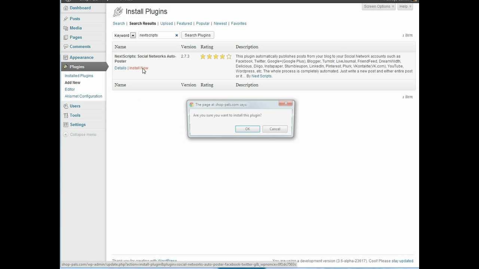Click the first rating star of NextScripts
This screenshot has width=479, height=269.
click(x=203, y=57)
